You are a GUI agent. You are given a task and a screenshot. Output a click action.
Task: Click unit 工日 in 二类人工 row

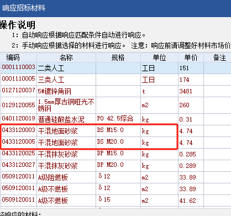(x=159, y=68)
